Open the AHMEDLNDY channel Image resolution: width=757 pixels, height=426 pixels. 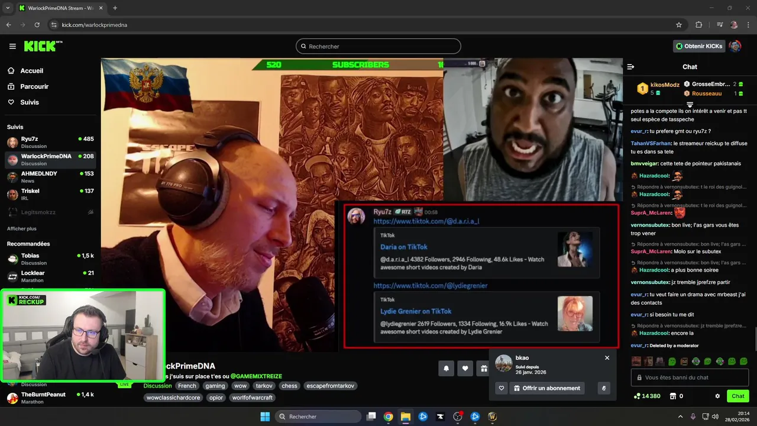[50, 177]
